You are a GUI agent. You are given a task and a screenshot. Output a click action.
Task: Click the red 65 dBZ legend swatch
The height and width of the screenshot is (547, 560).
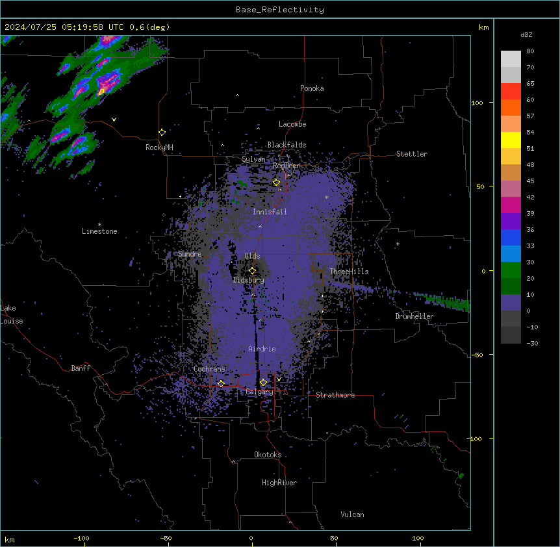511,91
